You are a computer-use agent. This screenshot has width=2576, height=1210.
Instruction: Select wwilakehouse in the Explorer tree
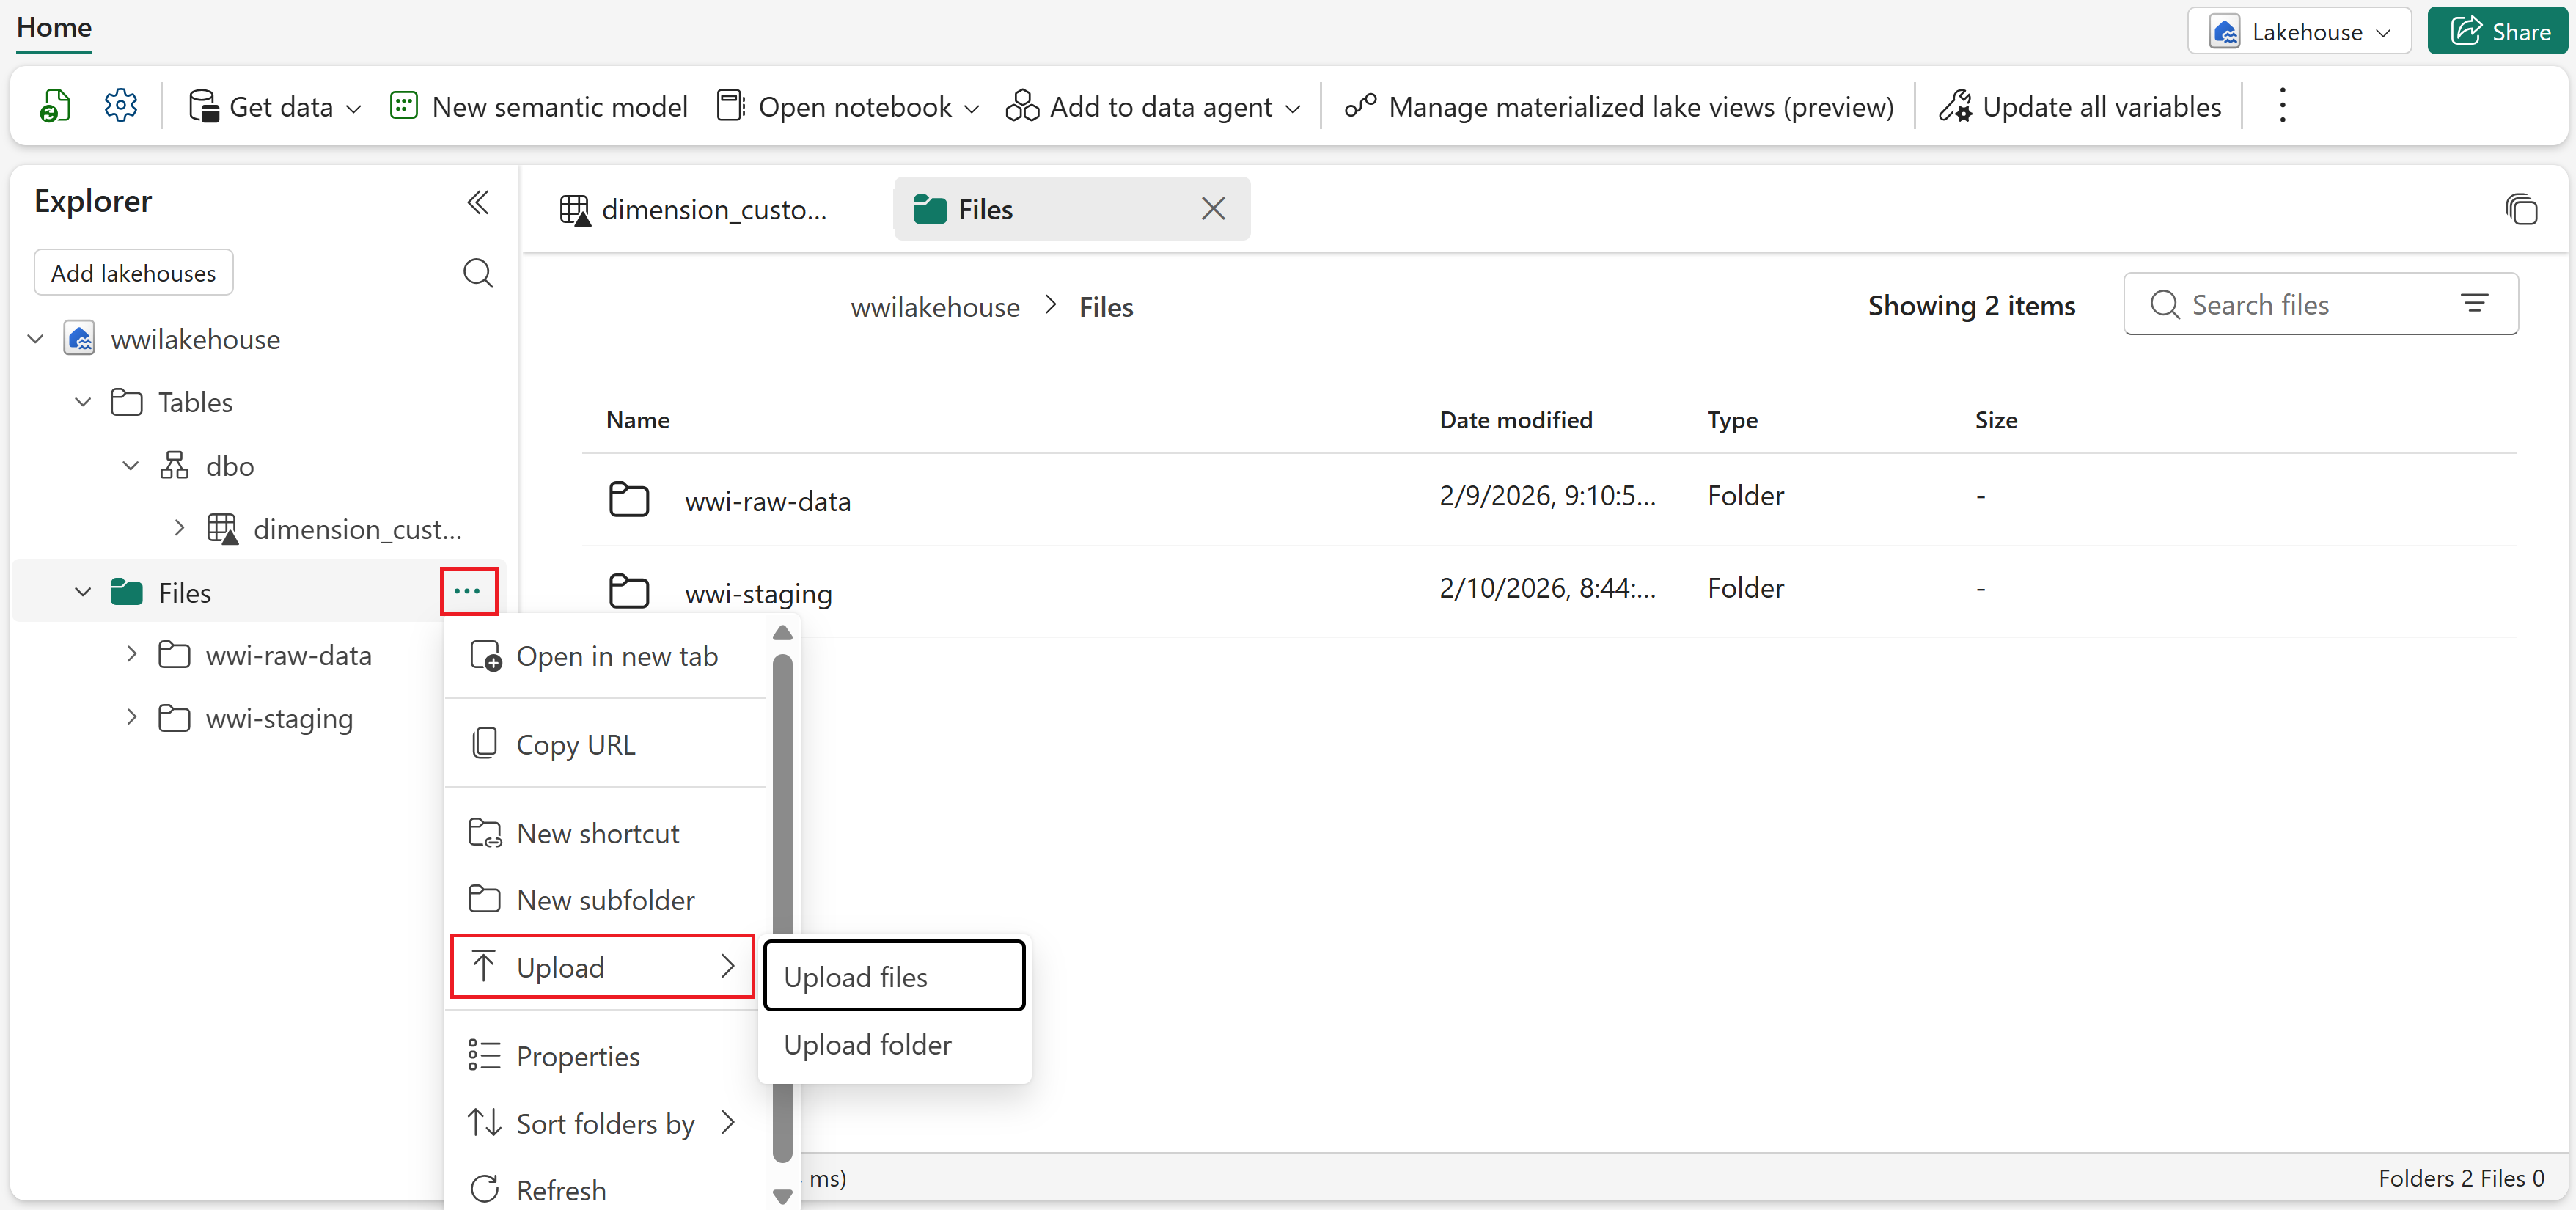pyautogui.click(x=195, y=339)
